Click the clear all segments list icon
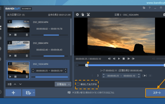165x104 pixels. 10,84
